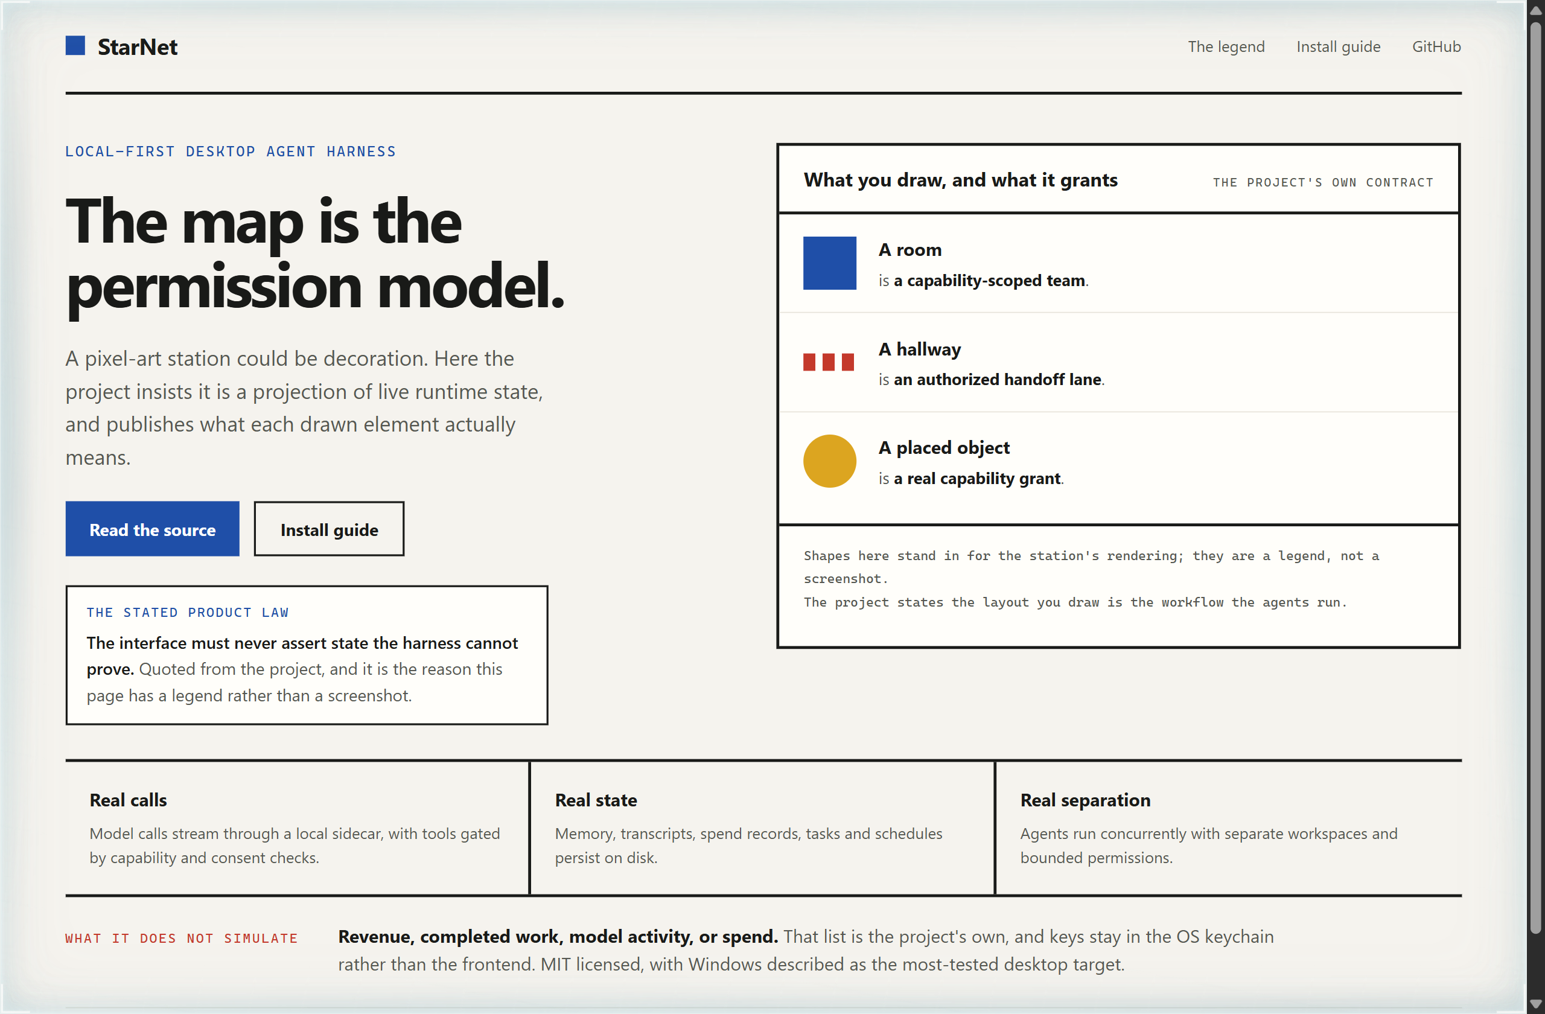Click the note starting "Shapes here stand in"

(x=1091, y=567)
